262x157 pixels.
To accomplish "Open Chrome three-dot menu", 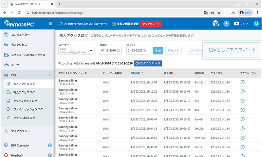I will pos(257,13).
